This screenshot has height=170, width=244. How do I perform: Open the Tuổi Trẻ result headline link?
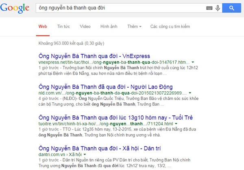[115, 117]
